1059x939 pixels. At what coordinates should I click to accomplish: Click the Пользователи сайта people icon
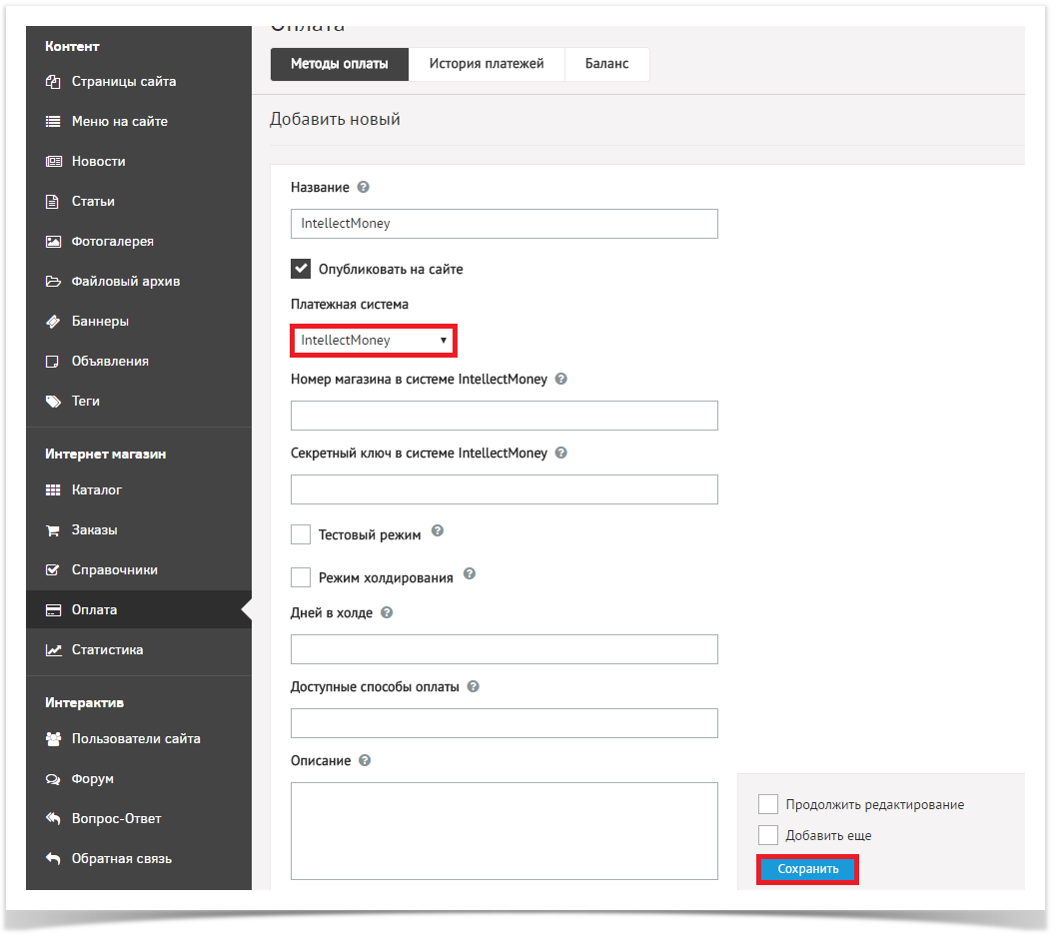click(53, 739)
